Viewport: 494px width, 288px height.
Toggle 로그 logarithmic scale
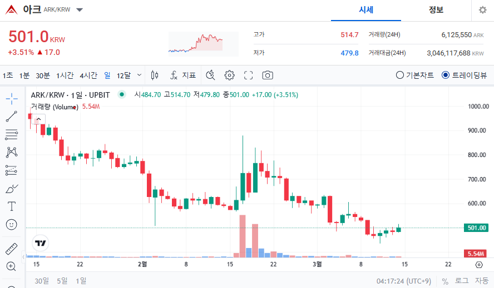point(462,281)
